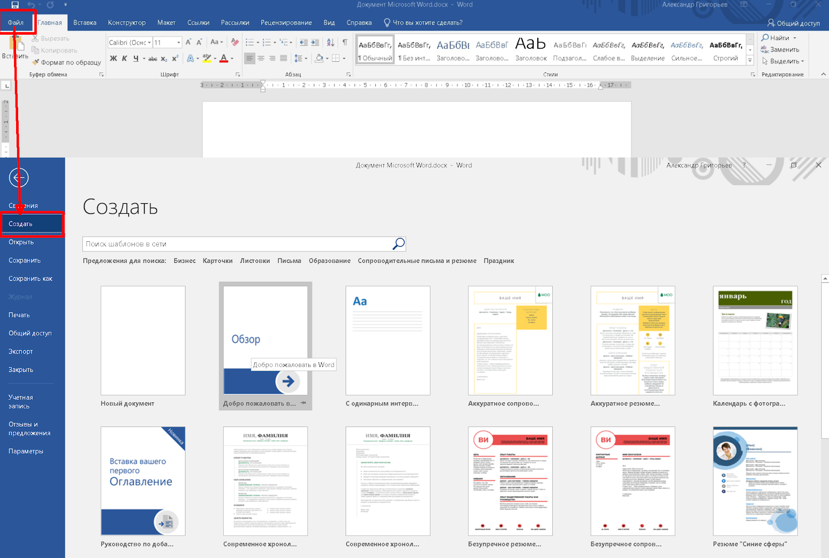Click the Заменить button in the ribbon
Screen dimensions: 829x558
click(780, 50)
